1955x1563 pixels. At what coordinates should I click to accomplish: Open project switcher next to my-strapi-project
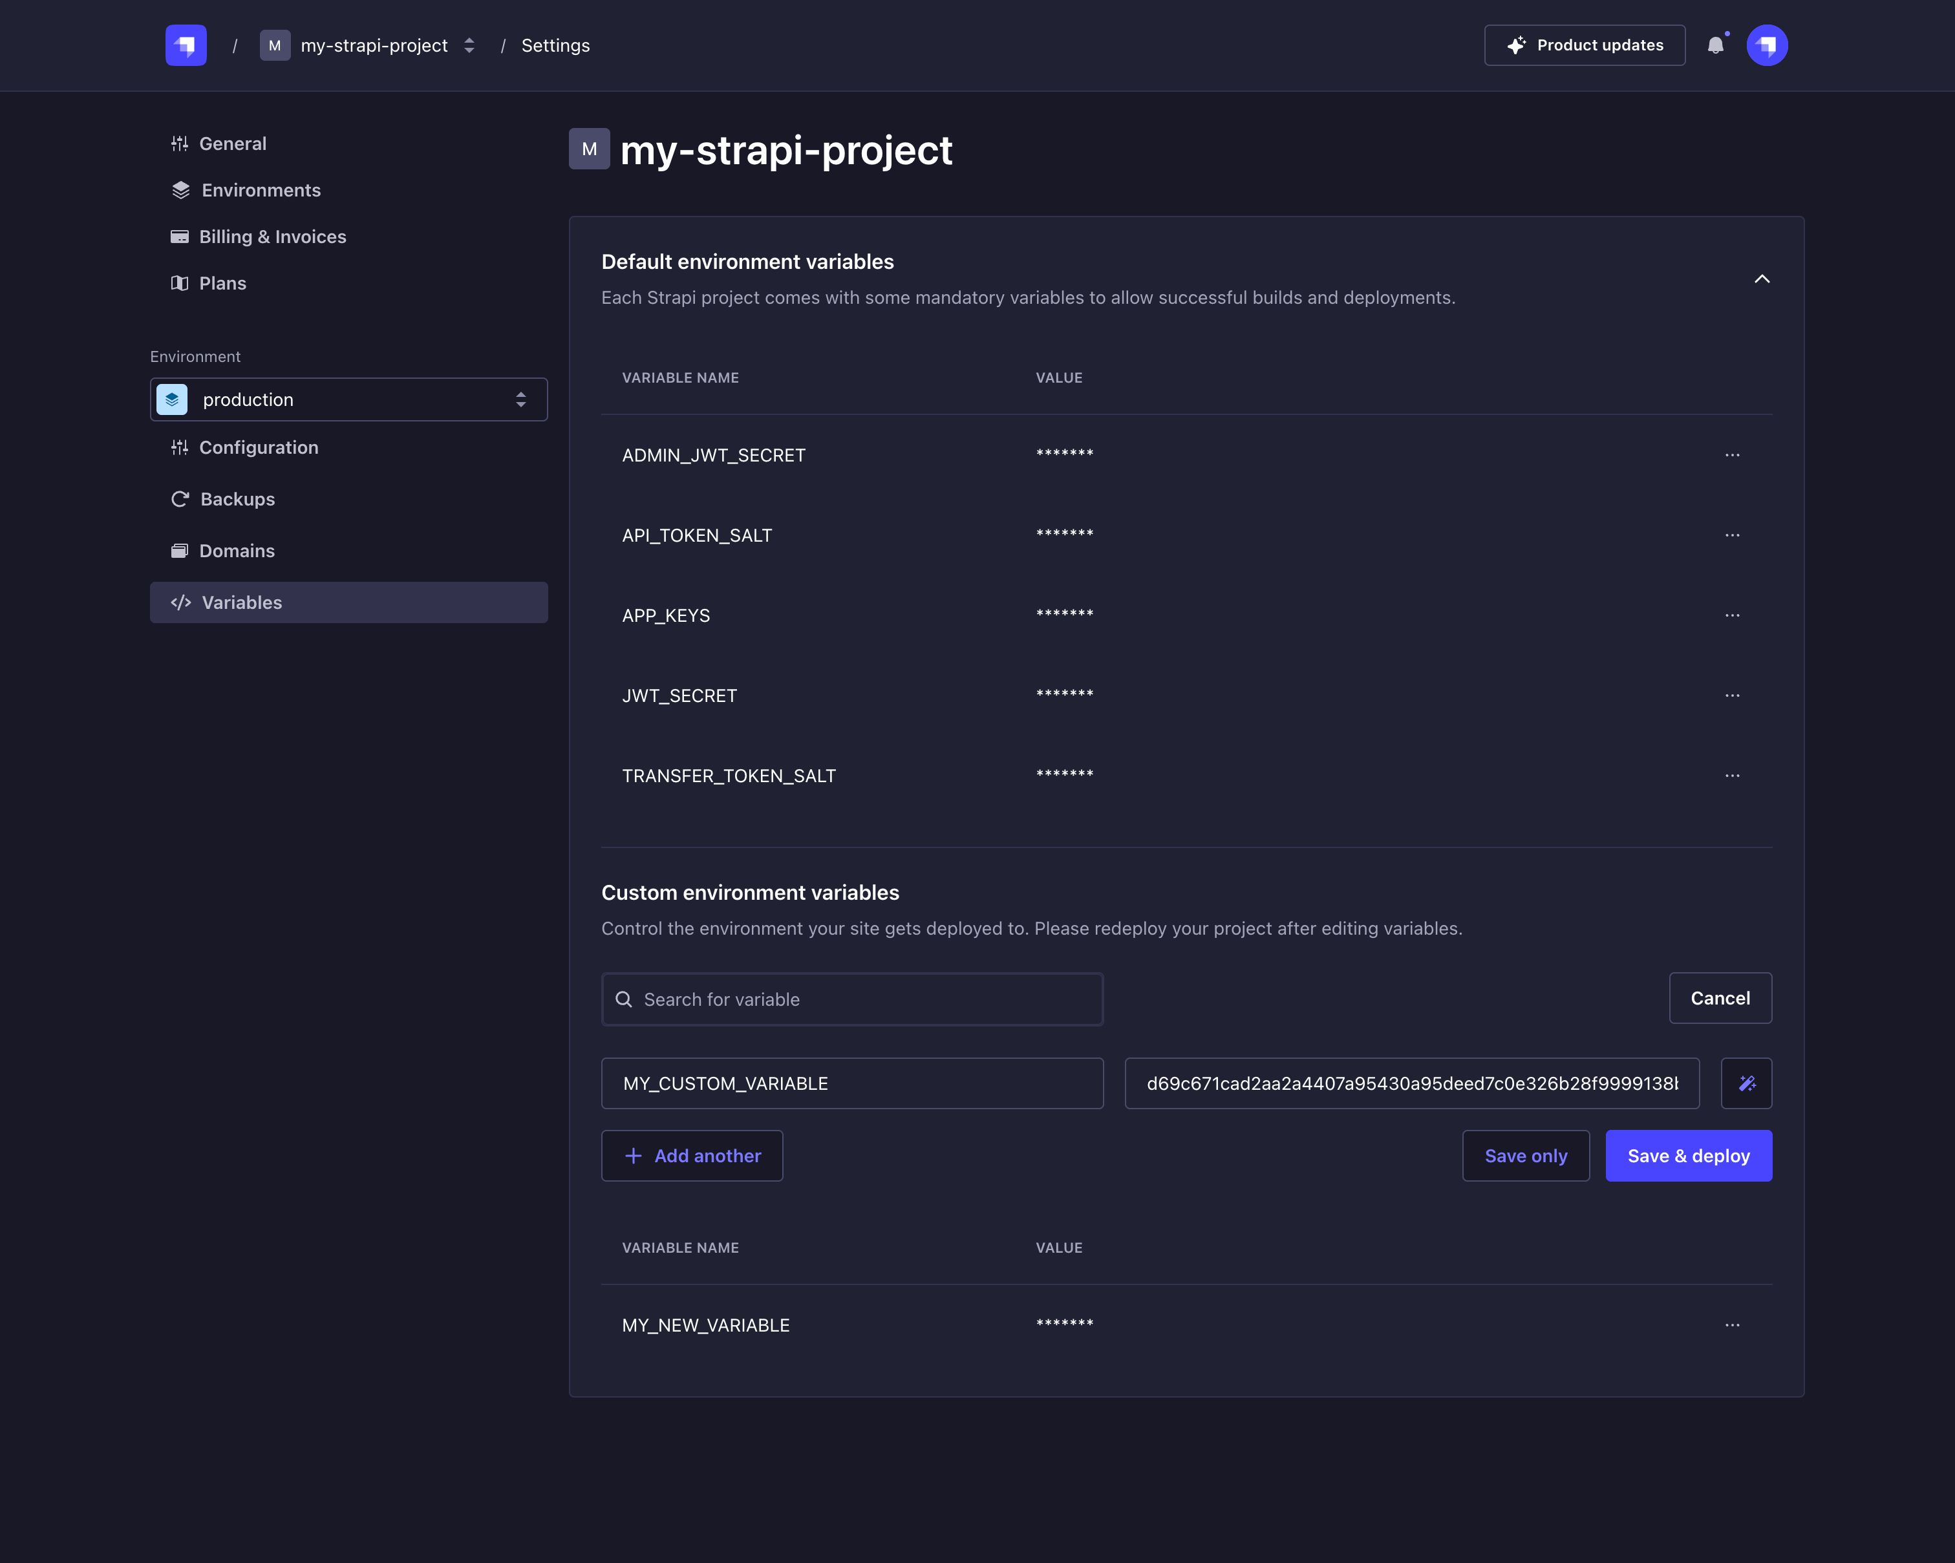[470, 45]
